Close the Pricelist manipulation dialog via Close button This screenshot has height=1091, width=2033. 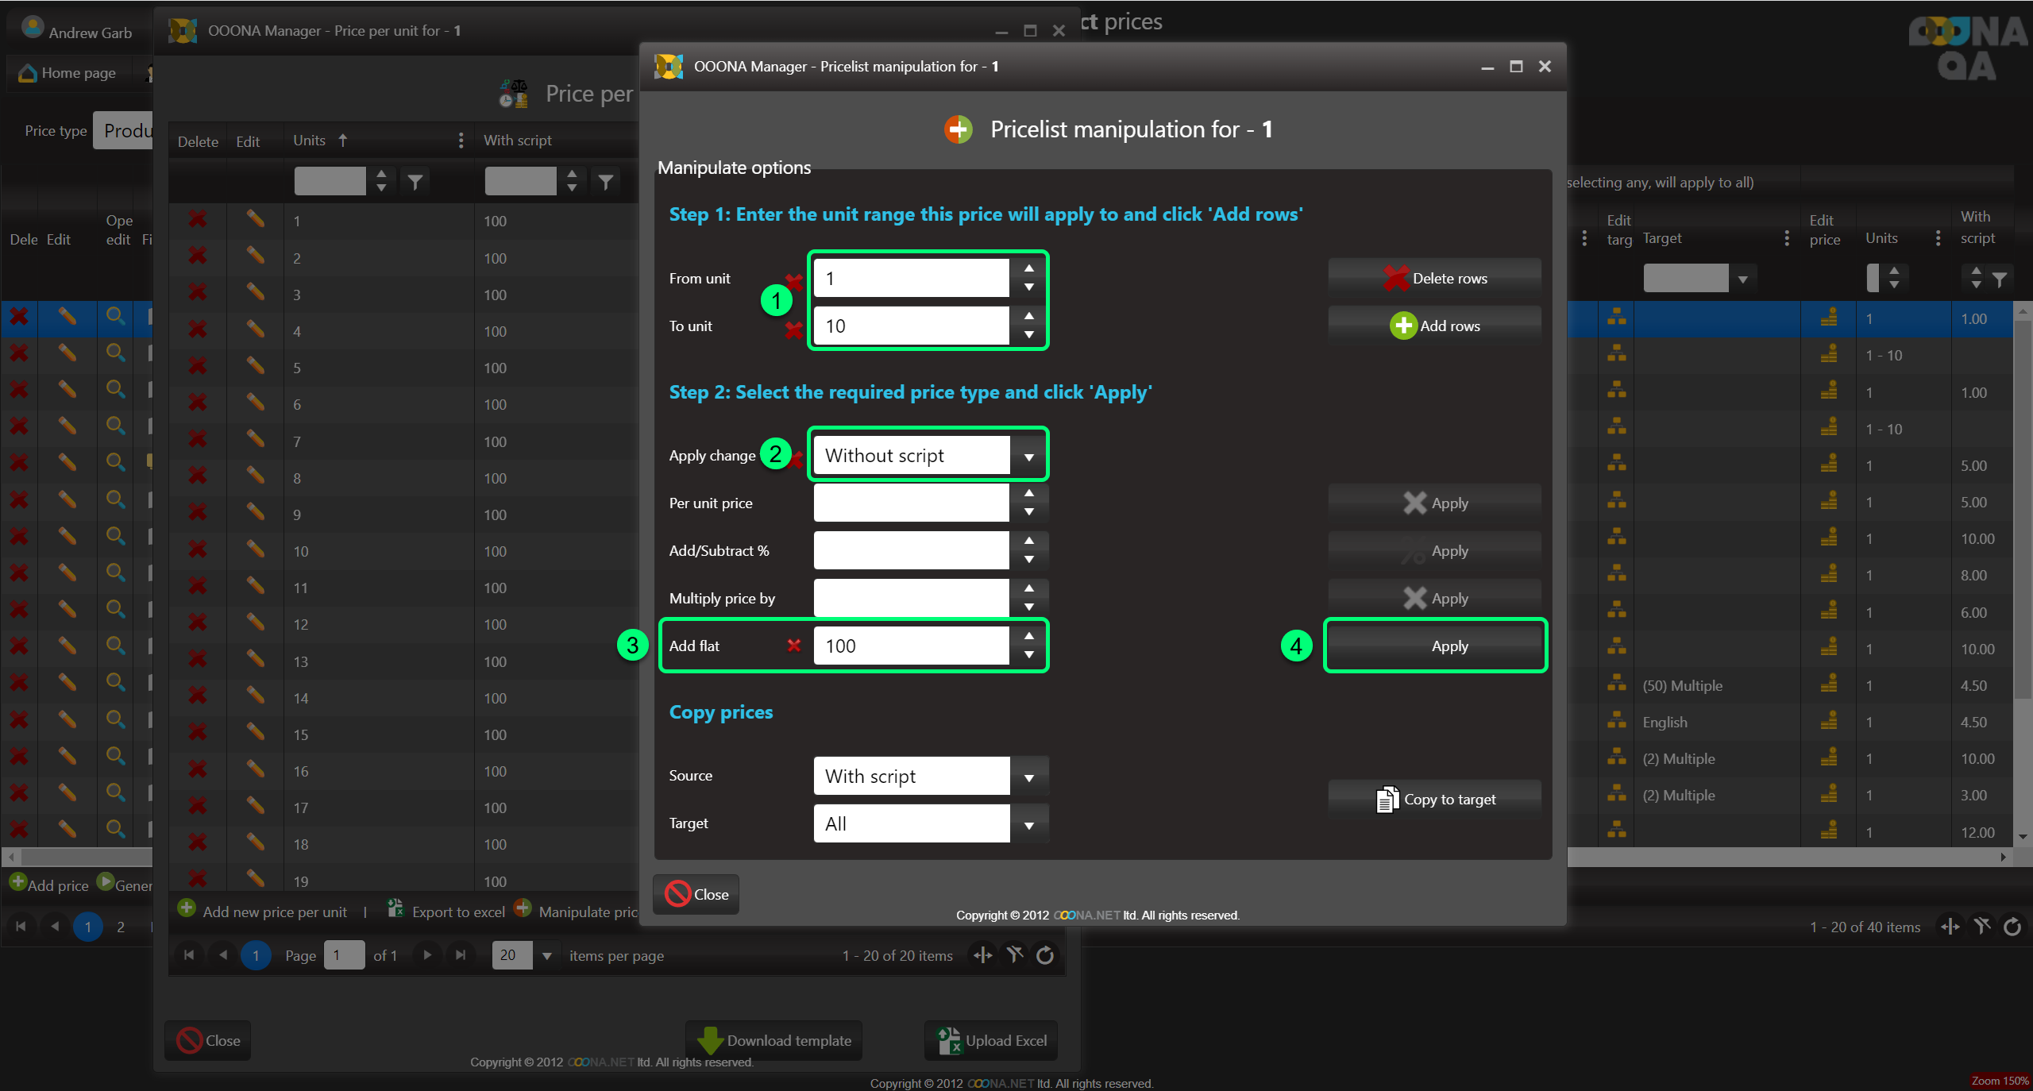[x=696, y=894]
